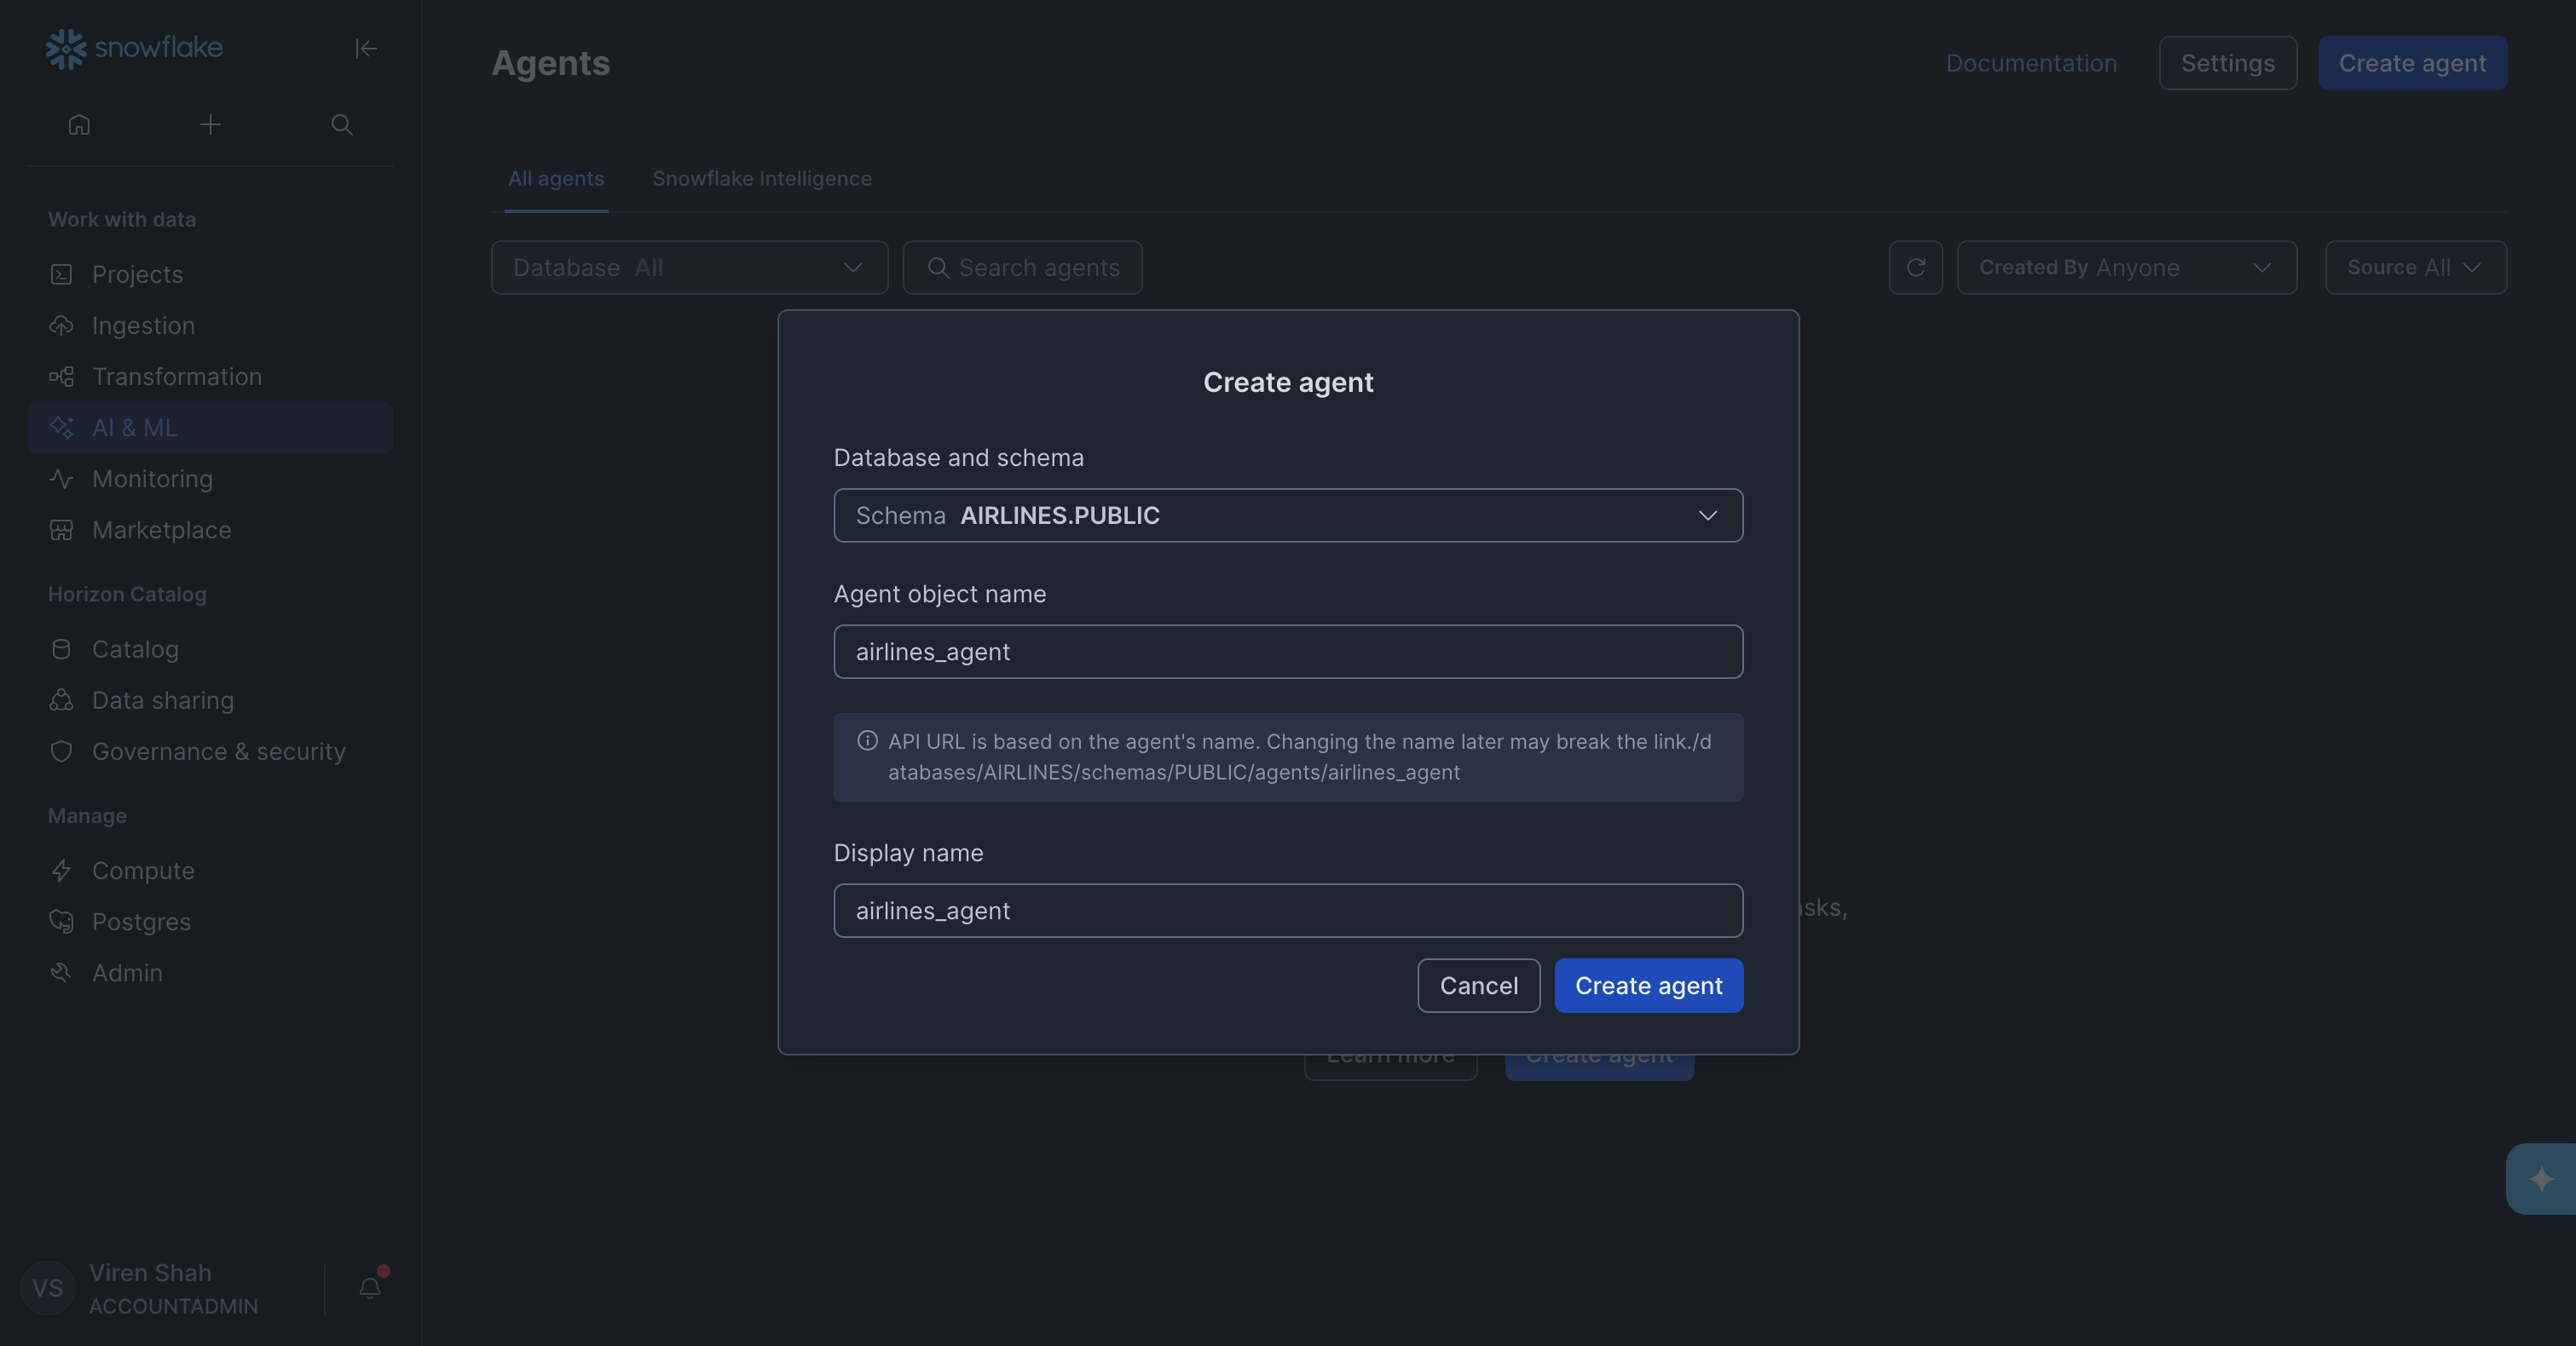Click the plus create-new icon
The image size is (2576, 1346).
pyautogui.click(x=210, y=125)
